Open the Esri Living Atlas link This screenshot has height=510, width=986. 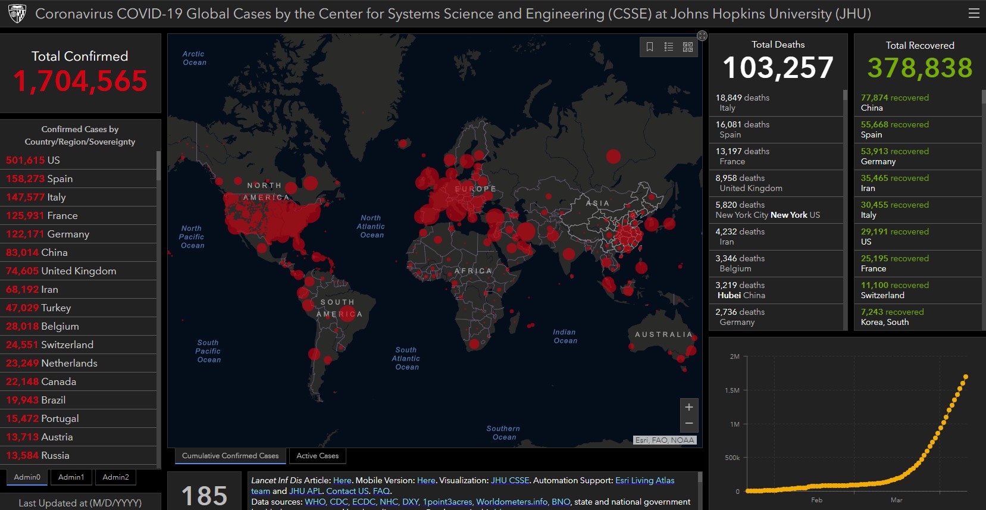click(x=645, y=480)
